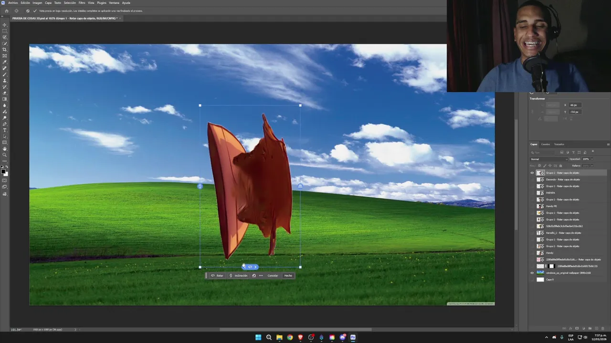Select the Spot Healing Brush tool

pyautogui.click(x=5, y=68)
